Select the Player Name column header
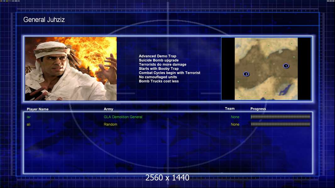Image resolution: width=335 pixels, height=188 pixels. 38,109
